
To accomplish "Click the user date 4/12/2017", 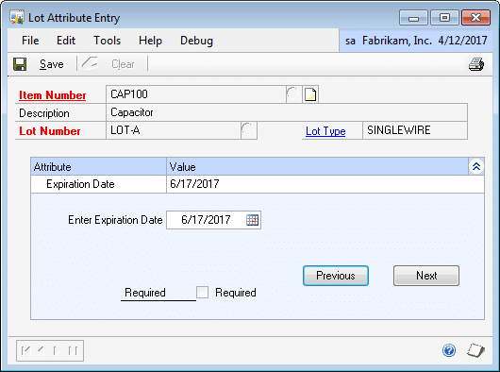I will tap(462, 41).
